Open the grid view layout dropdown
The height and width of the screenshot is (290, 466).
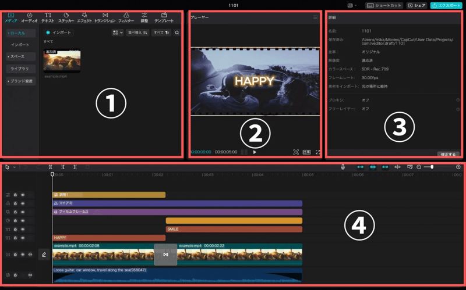(x=117, y=33)
